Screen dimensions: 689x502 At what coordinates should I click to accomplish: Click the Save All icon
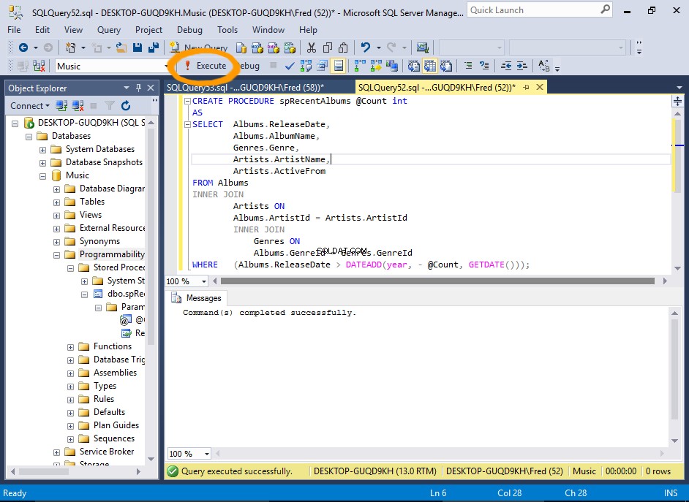(x=154, y=47)
